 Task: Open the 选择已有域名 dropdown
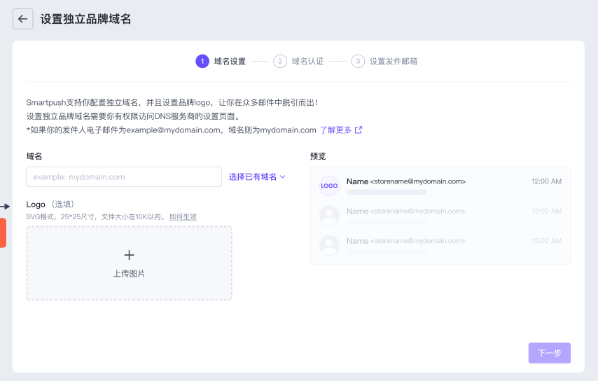point(257,177)
